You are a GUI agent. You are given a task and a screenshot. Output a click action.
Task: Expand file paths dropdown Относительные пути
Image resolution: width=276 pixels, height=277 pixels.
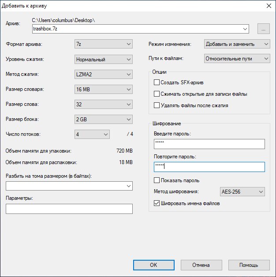pyautogui.click(x=237, y=59)
